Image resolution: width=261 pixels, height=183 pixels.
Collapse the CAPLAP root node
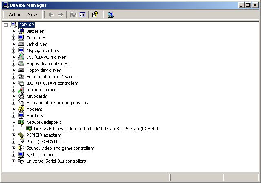point(6,25)
